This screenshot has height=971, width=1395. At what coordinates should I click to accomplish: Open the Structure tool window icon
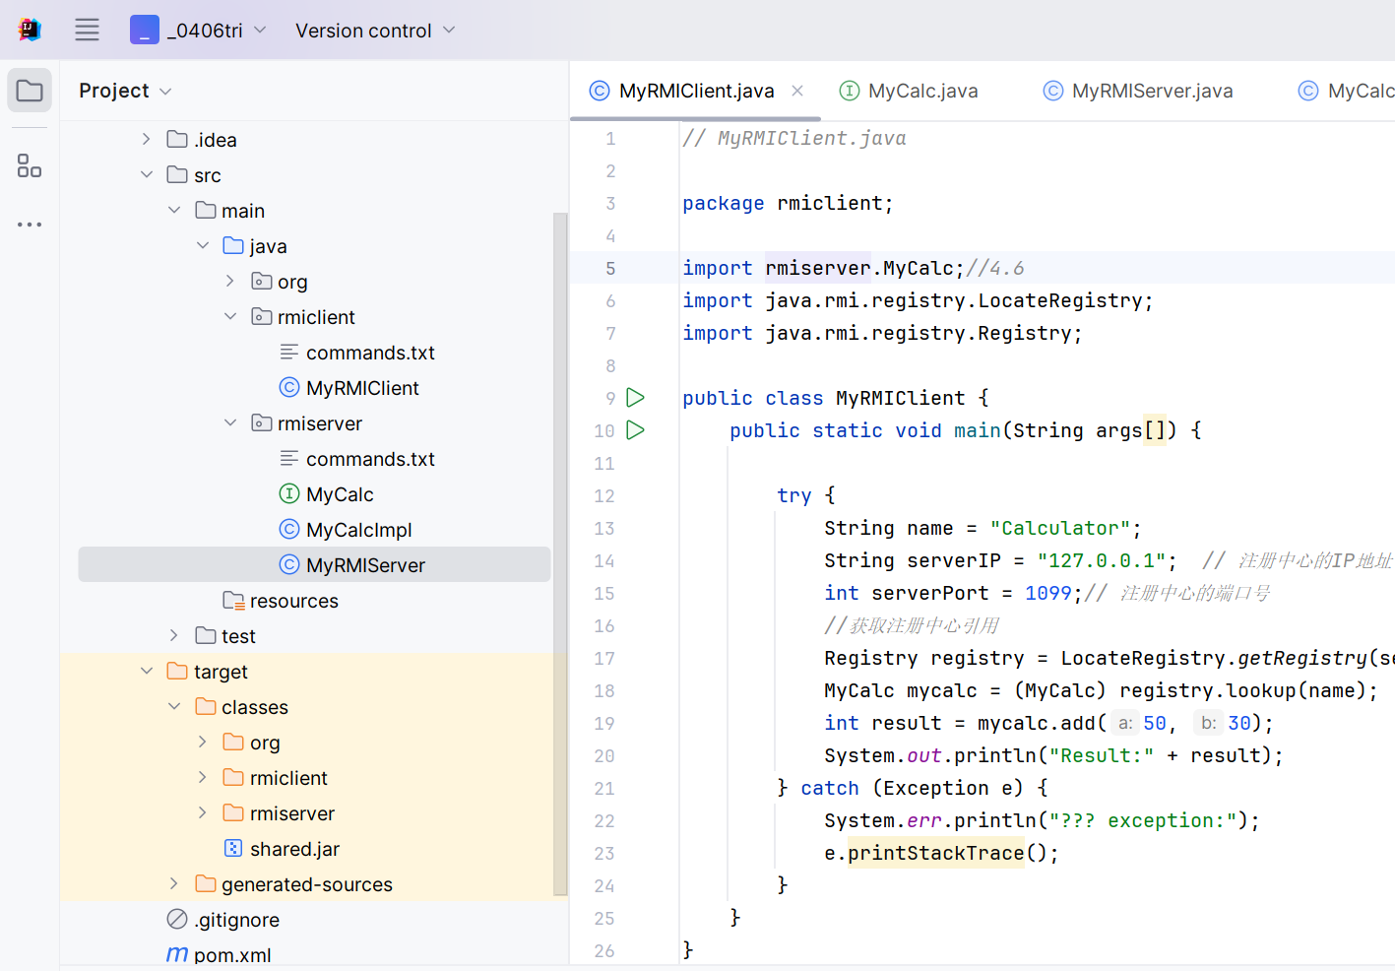point(30,165)
